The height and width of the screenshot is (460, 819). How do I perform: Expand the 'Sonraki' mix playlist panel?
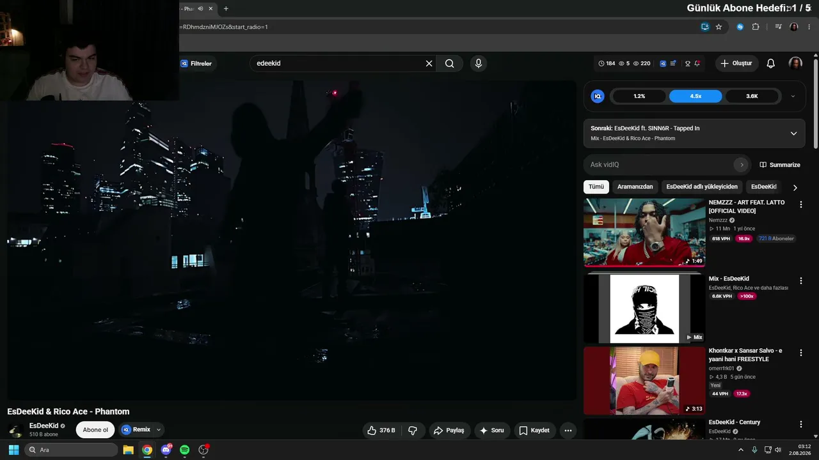[x=793, y=134]
